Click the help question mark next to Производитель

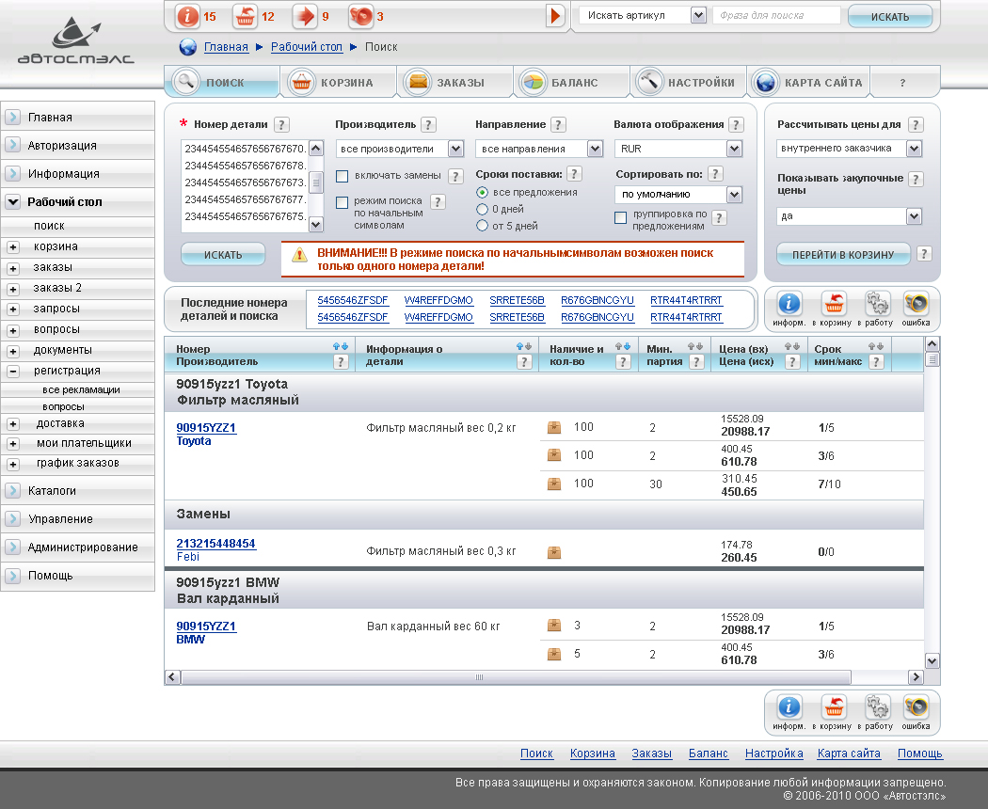pos(428,125)
